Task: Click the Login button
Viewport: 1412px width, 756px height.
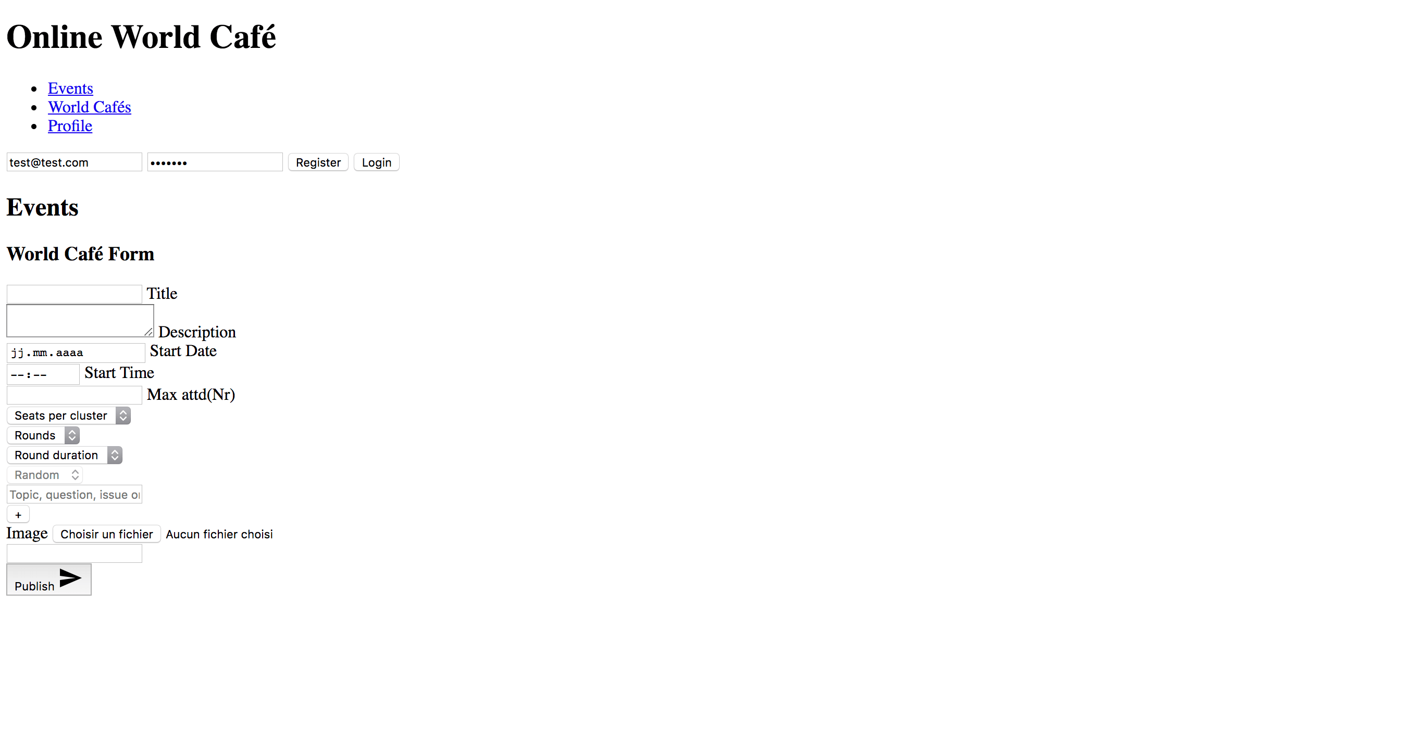Action: click(377, 162)
